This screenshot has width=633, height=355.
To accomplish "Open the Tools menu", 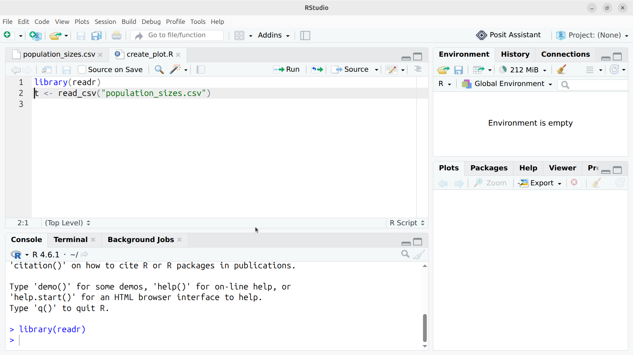I will point(198,22).
